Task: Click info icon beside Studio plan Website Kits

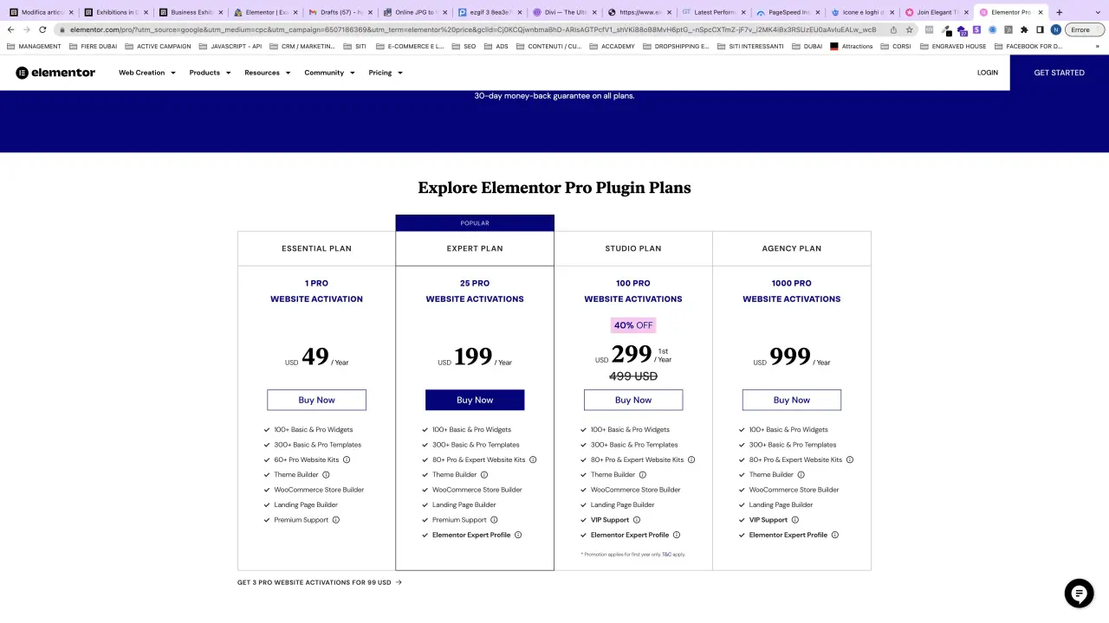Action: coord(691,459)
